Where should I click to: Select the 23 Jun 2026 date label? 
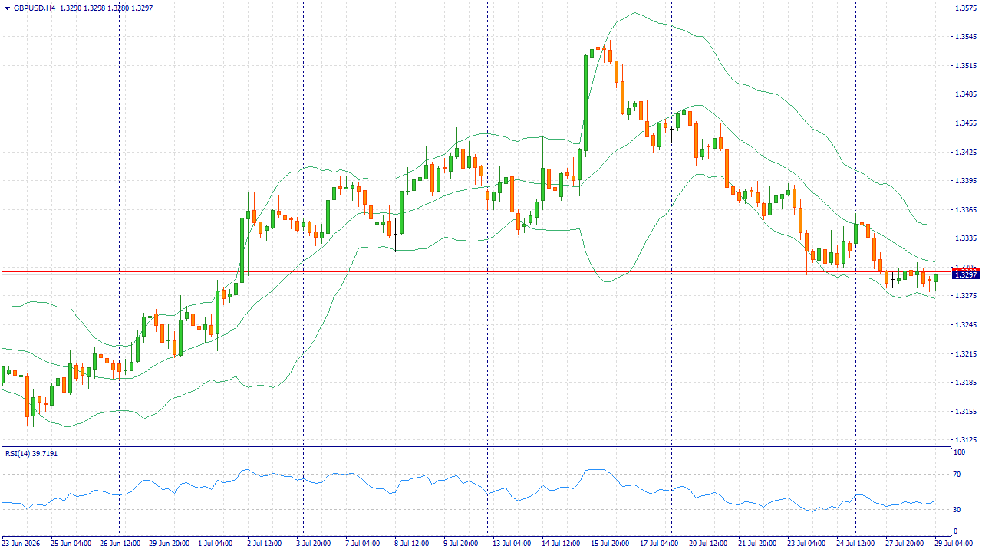(x=22, y=543)
